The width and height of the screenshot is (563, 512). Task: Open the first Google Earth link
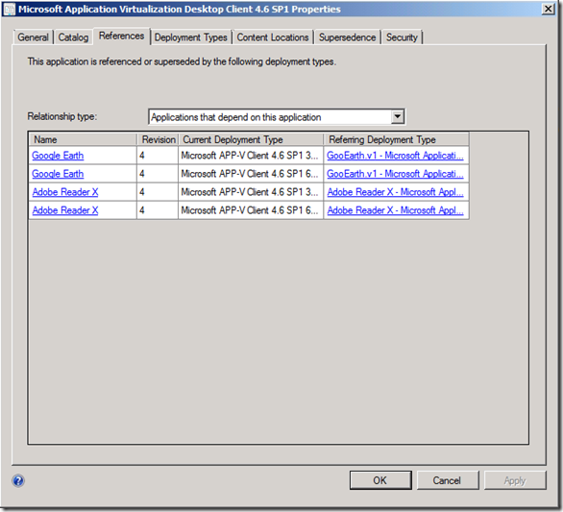click(x=58, y=156)
